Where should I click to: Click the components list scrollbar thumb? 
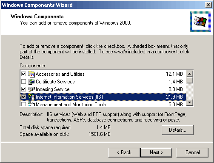click(x=190, y=80)
